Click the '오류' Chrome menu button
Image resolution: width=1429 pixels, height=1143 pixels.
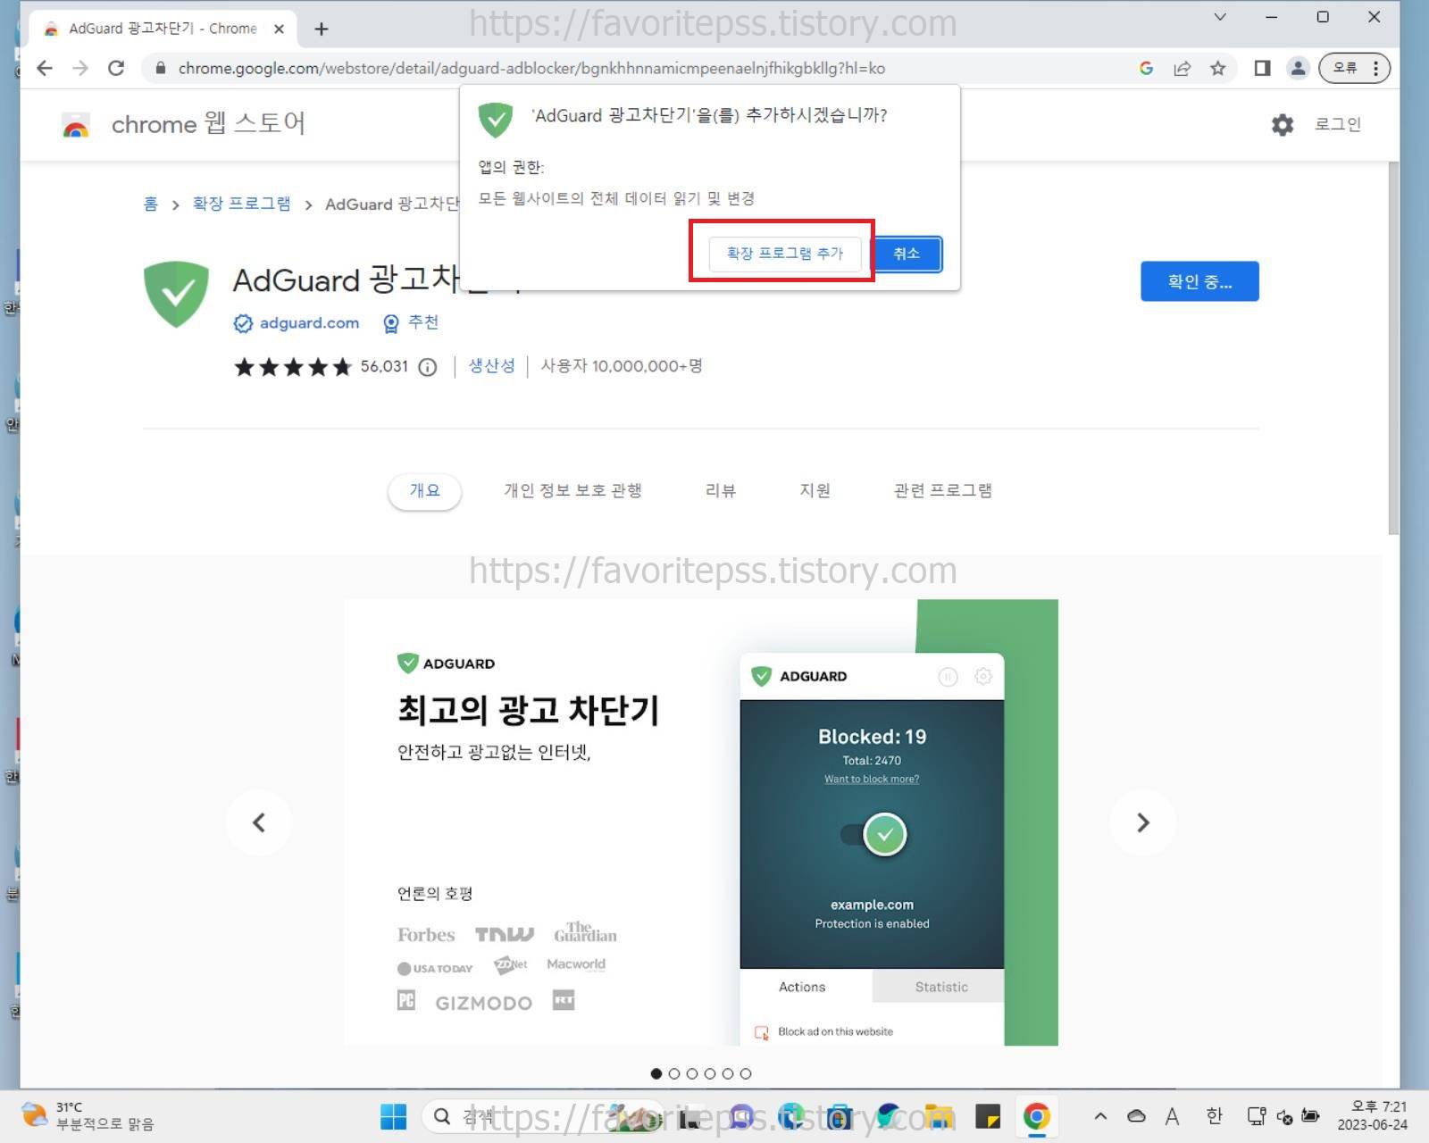[x=1354, y=68]
